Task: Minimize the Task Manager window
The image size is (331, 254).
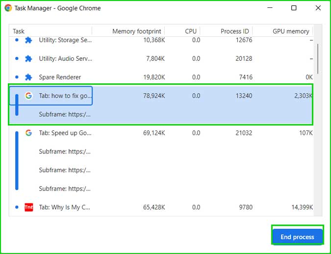Action: pos(270,8)
